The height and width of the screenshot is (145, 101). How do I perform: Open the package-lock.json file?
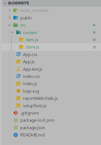click(37, 121)
